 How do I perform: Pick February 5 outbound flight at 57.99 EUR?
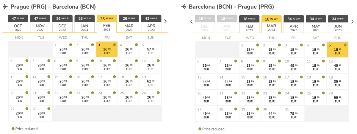point(151,49)
